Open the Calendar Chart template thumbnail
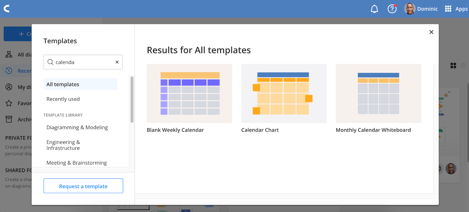The width and height of the screenshot is (469, 212). pyautogui.click(x=284, y=93)
